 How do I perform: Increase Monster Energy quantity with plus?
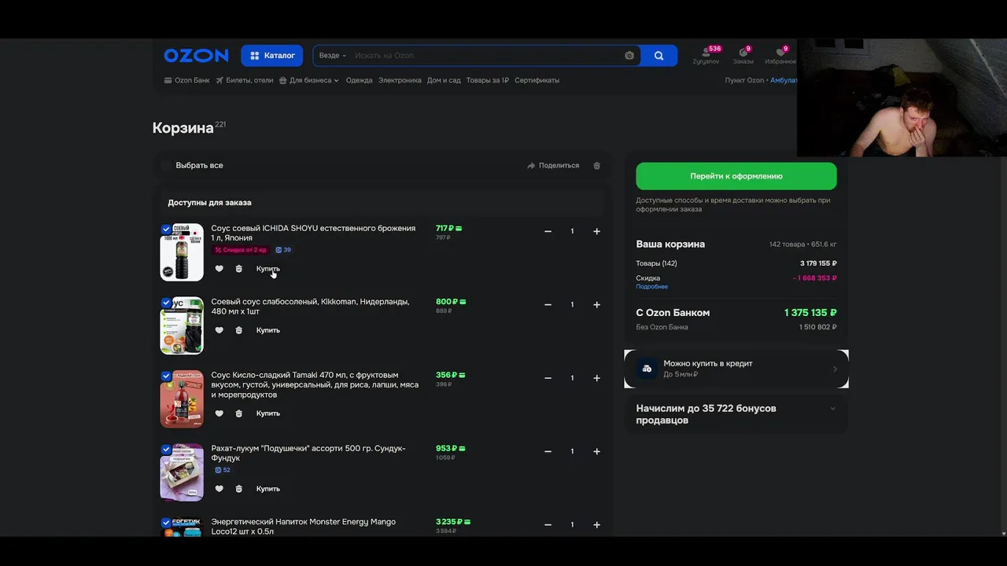596,525
